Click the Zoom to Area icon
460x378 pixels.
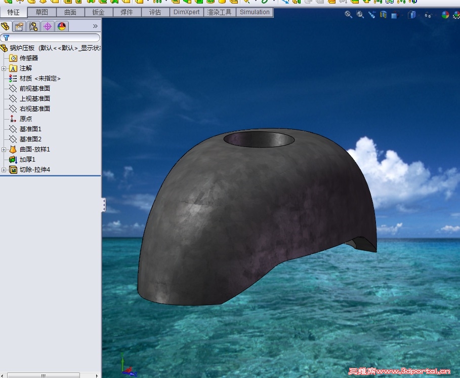360,14
